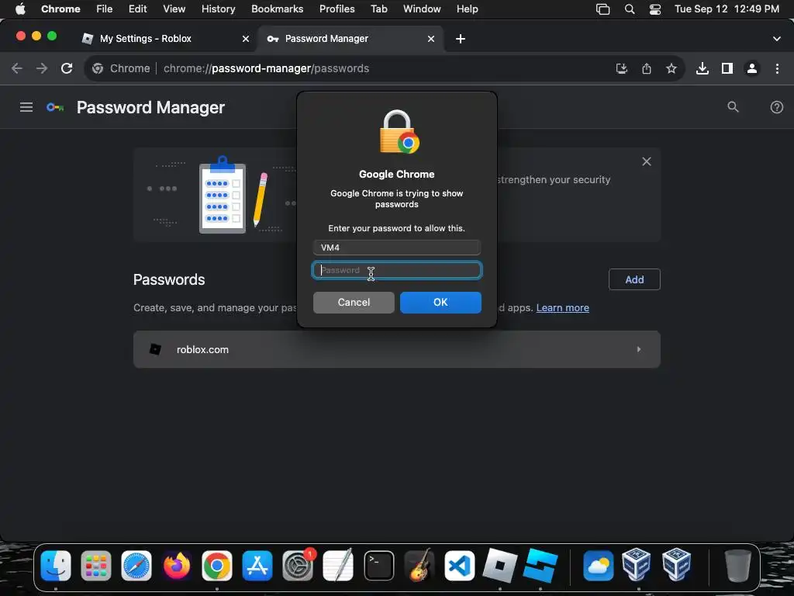794x596 pixels.
Task: Click the VM4 username field
Action: pyautogui.click(x=396, y=248)
